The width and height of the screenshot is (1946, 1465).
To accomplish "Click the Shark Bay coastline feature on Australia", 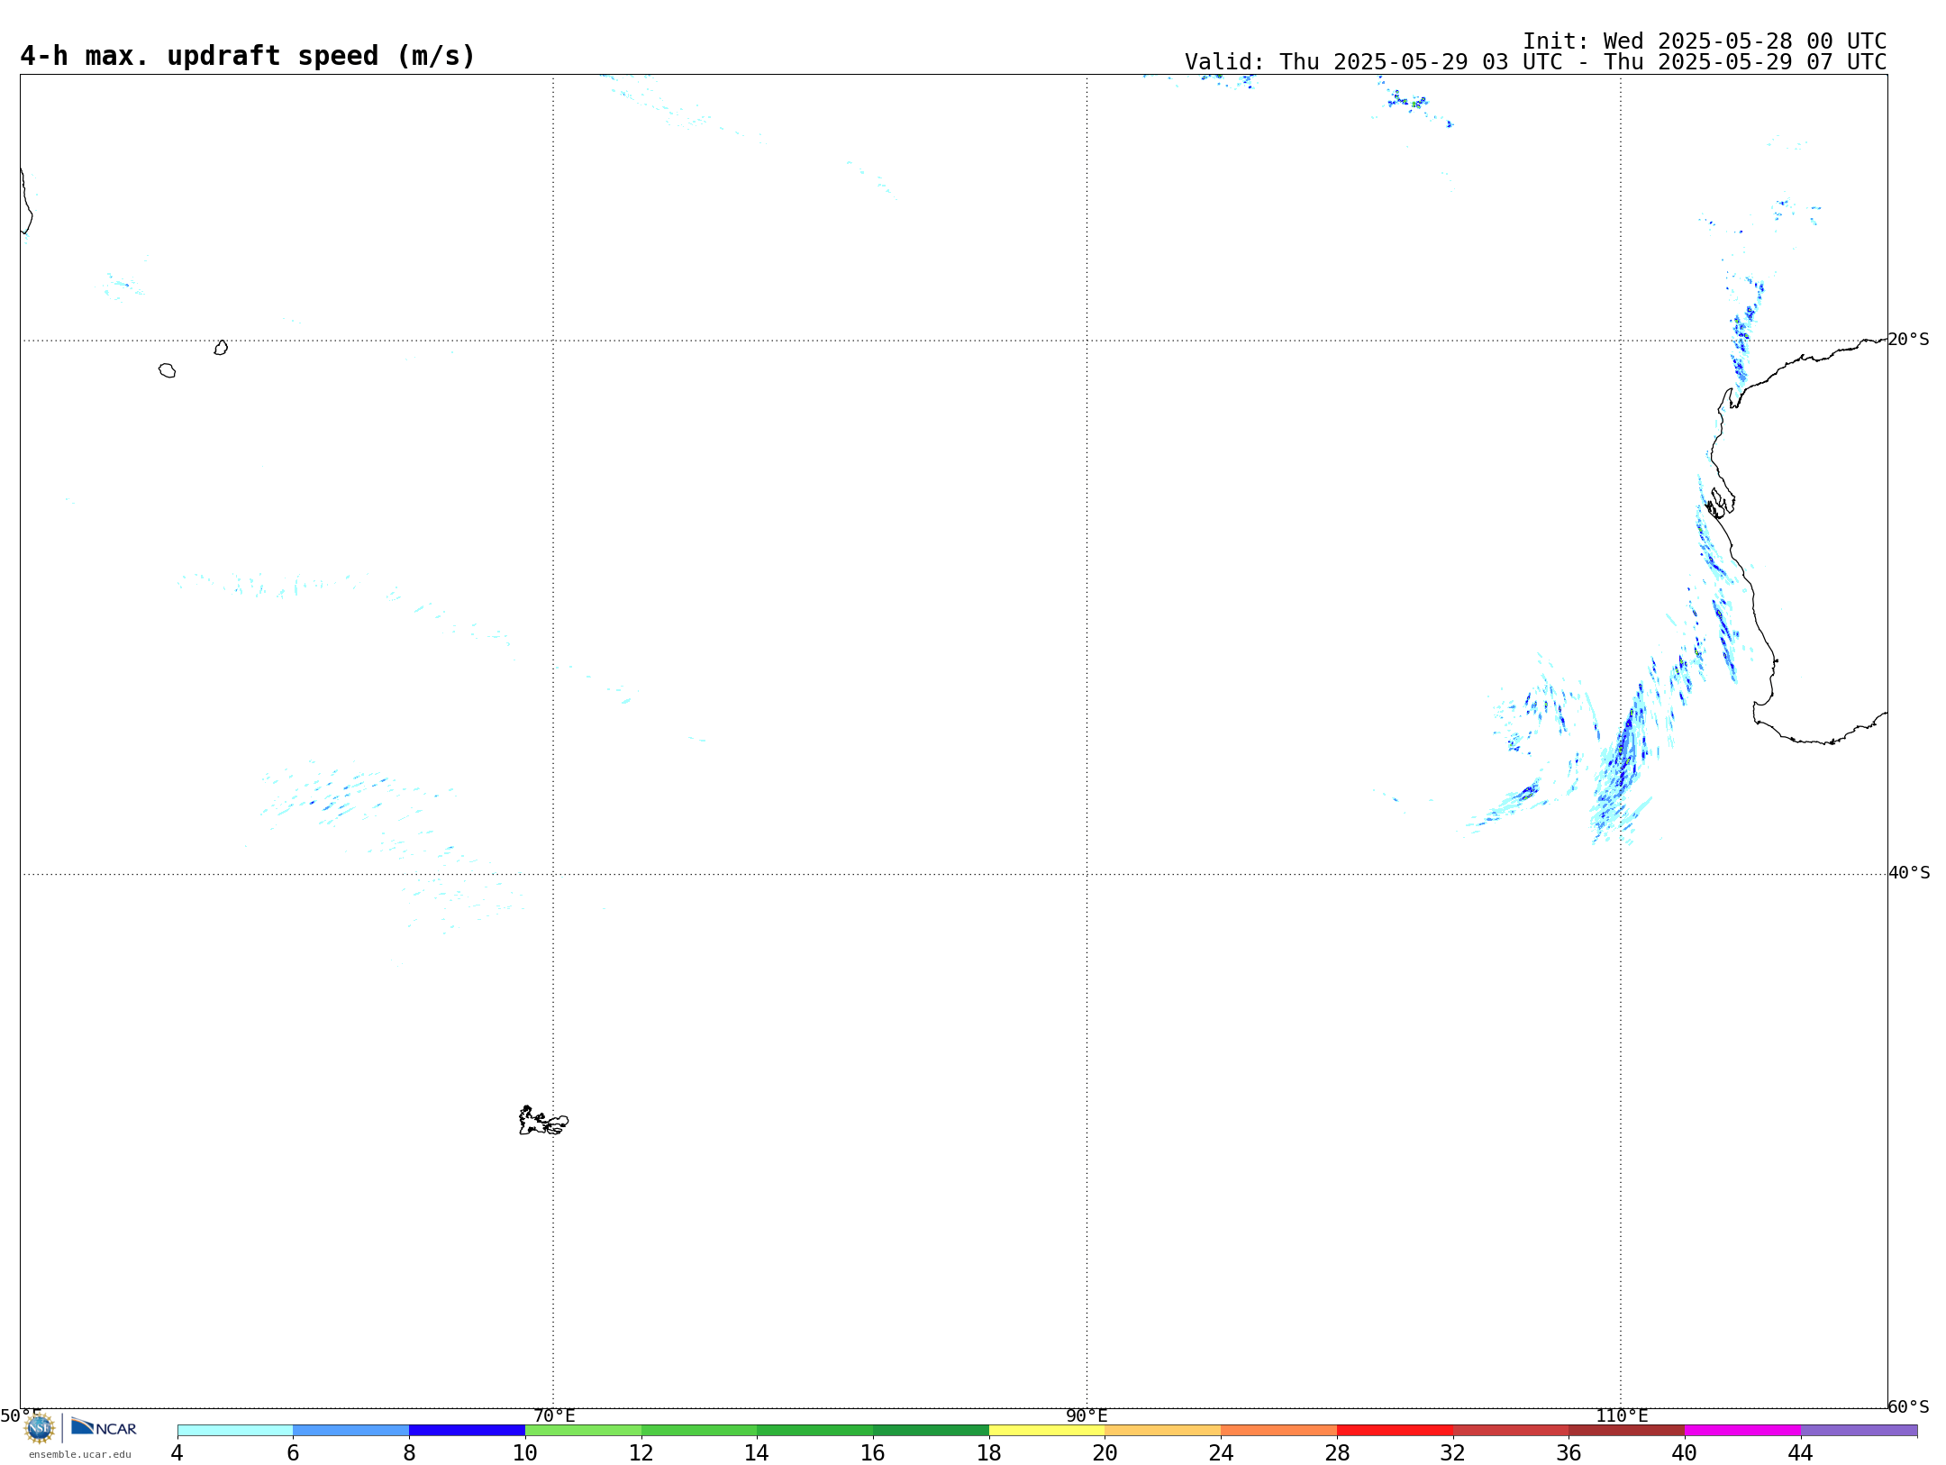I will [1720, 503].
